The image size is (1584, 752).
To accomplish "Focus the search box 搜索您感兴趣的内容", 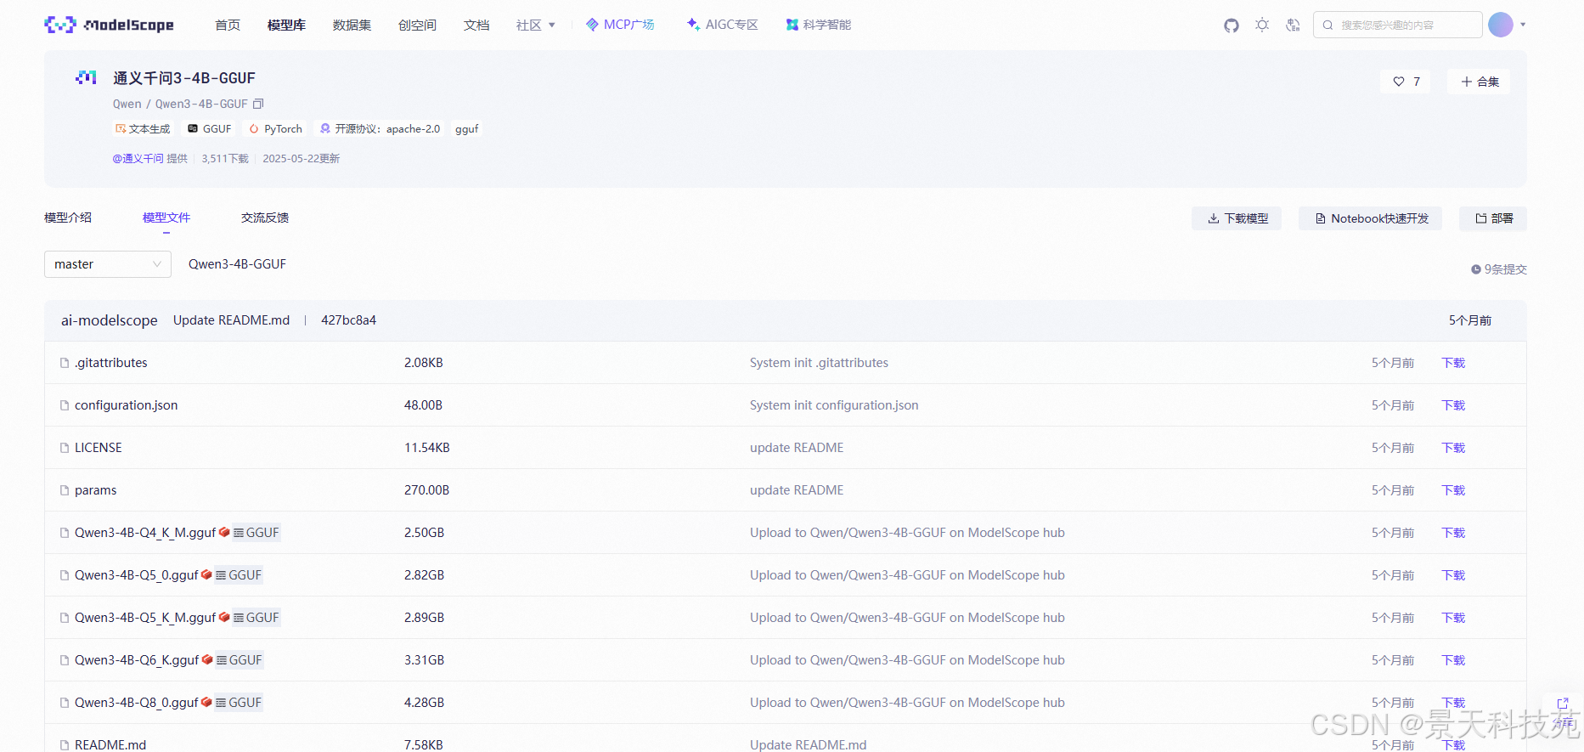I will 1398,25.
